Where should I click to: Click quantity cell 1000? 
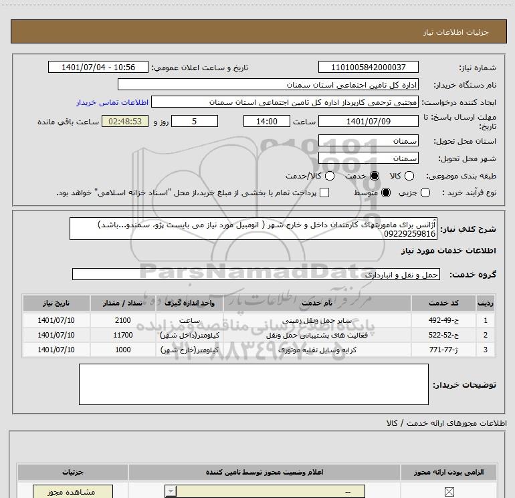point(123,350)
